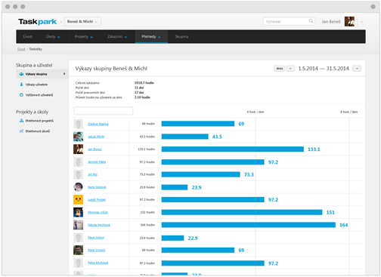Image resolution: width=381 pixels, height=277 pixels.
Task: Open Jaromír Háka's profile link
Action: coord(97,162)
